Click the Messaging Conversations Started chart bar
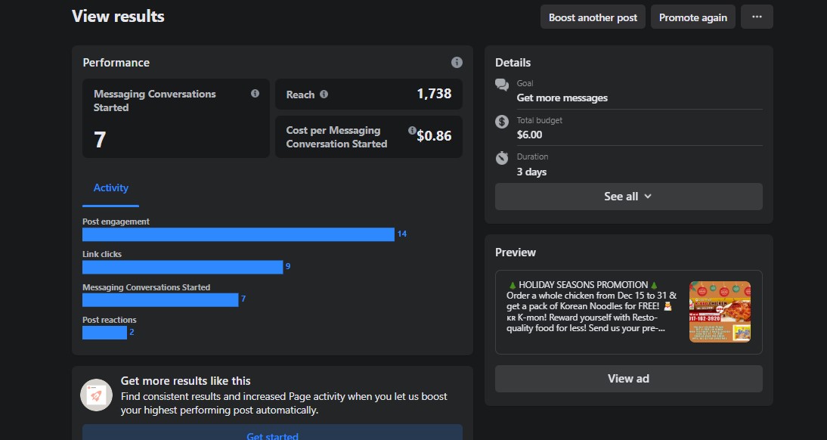Image resolution: width=827 pixels, height=440 pixels. [160, 300]
